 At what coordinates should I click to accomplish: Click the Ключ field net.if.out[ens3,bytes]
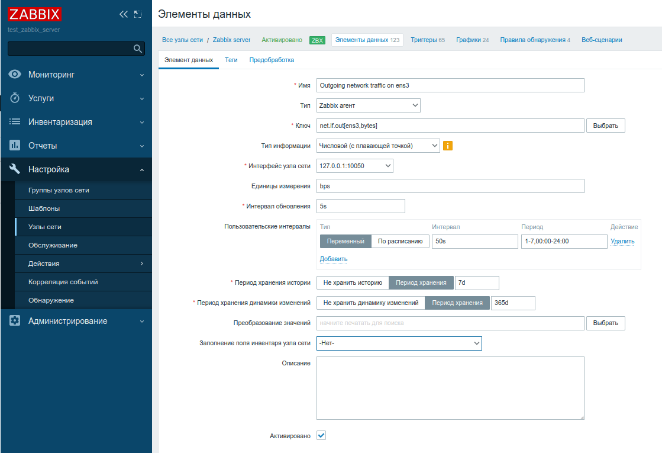pos(450,126)
